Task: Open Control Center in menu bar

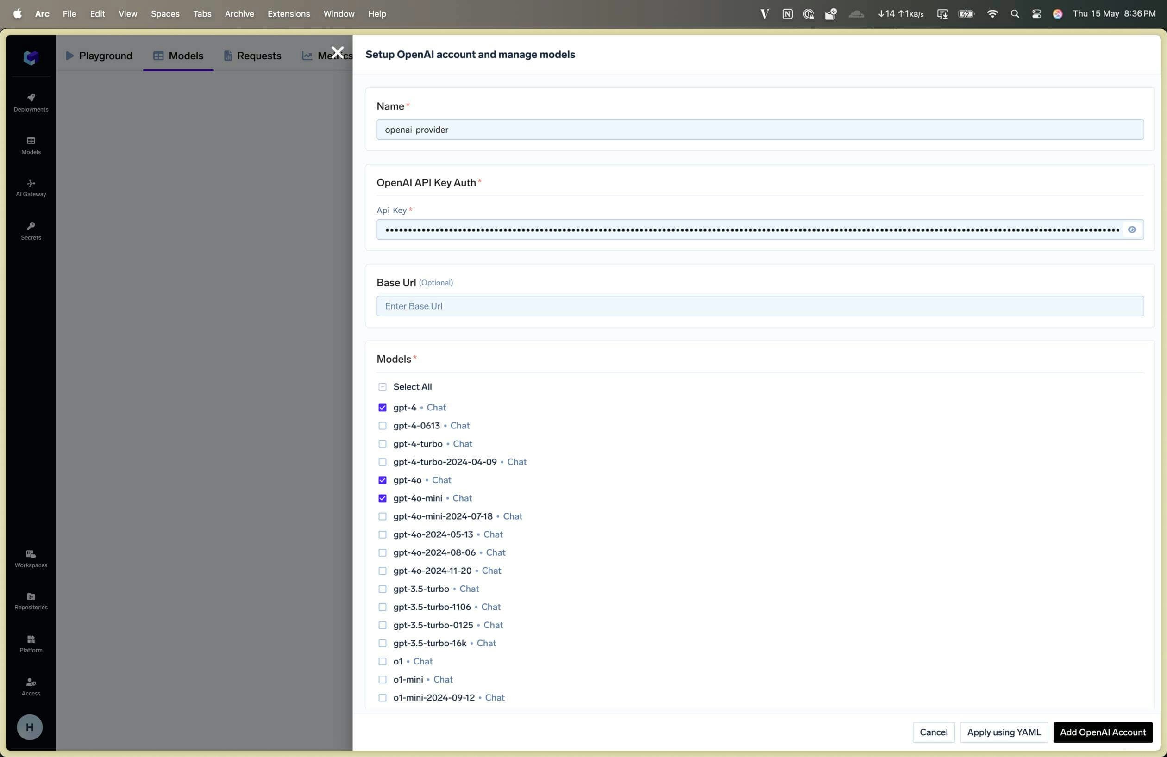Action: pos(1036,14)
